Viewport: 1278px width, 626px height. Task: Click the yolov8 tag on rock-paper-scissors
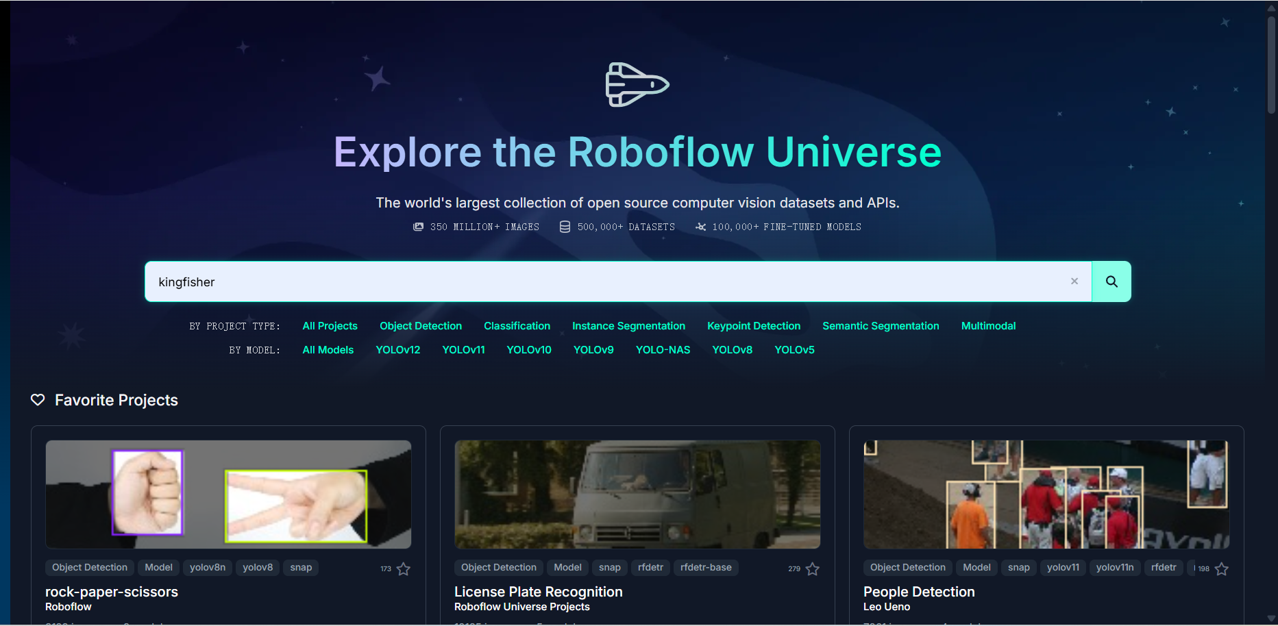tap(258, 568)
